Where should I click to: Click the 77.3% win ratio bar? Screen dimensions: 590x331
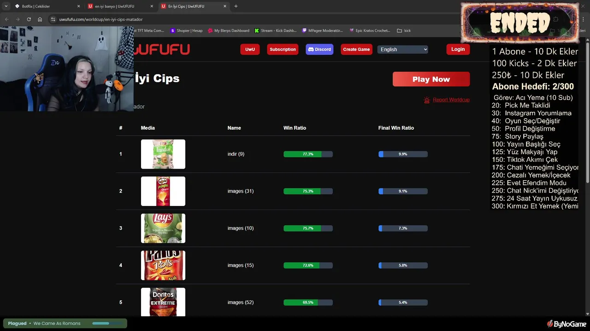pyautogui.click(x=308, y=154)
